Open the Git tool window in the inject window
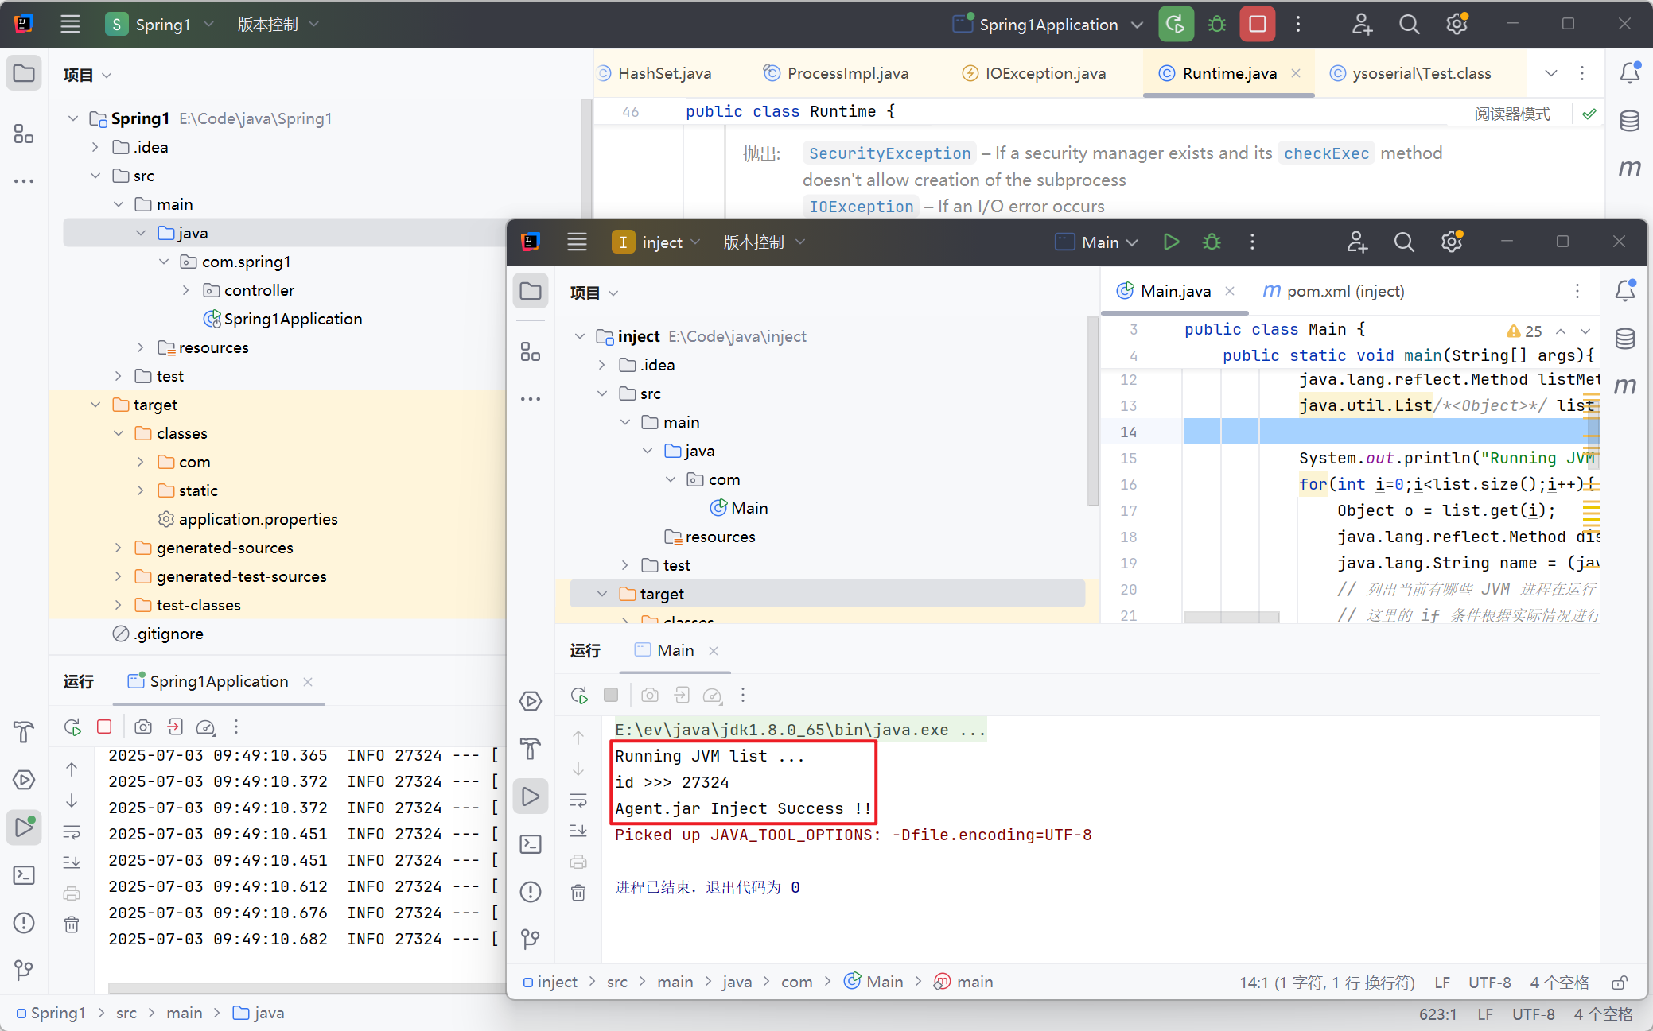Screen dimensions: 1653x1031 tap(531, 940)
